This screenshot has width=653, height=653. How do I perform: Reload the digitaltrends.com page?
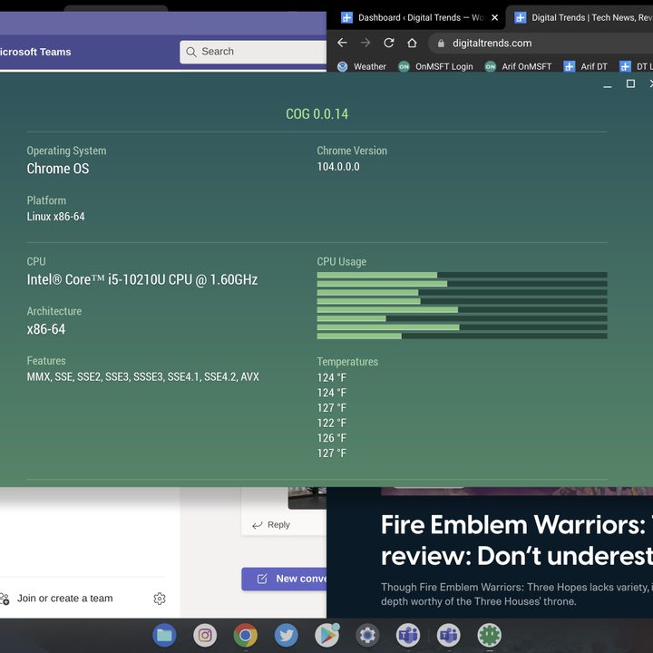tap(388, 43)
